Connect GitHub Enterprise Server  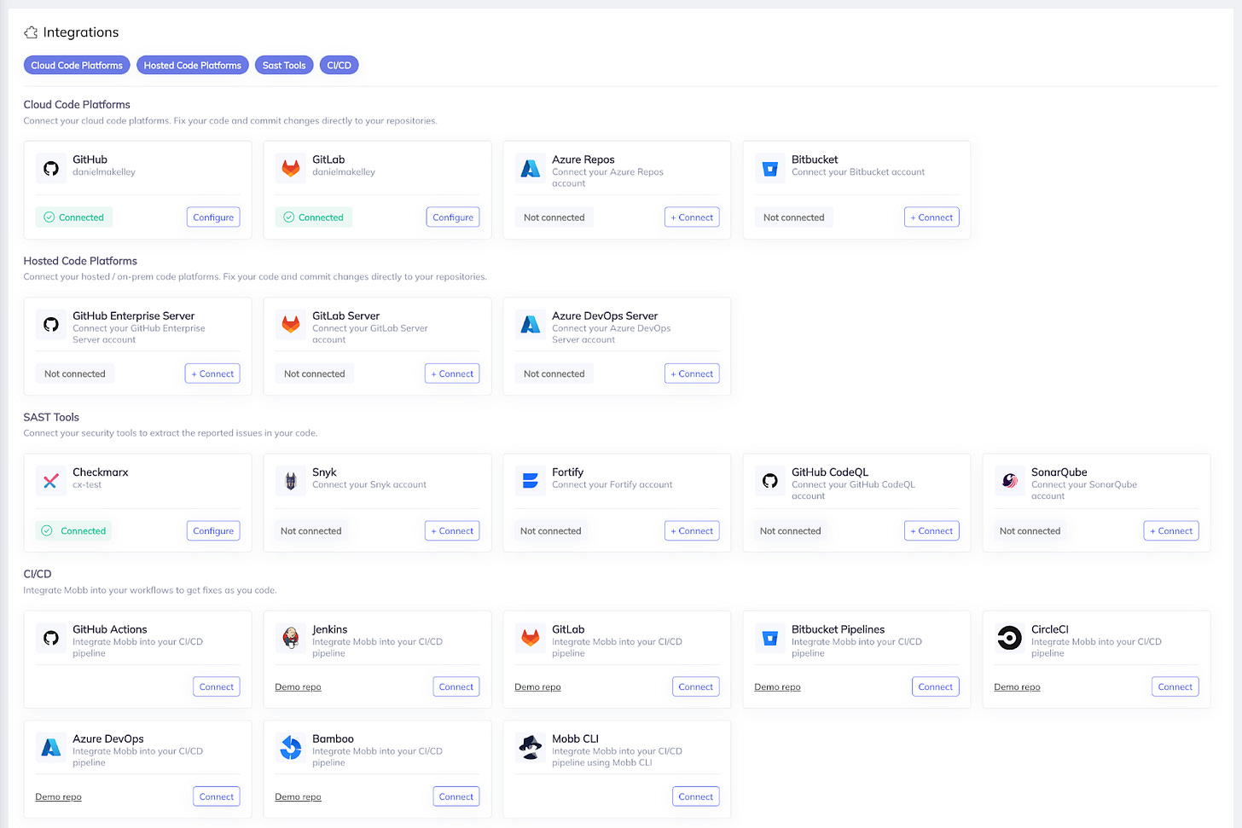tap(212, 373)
